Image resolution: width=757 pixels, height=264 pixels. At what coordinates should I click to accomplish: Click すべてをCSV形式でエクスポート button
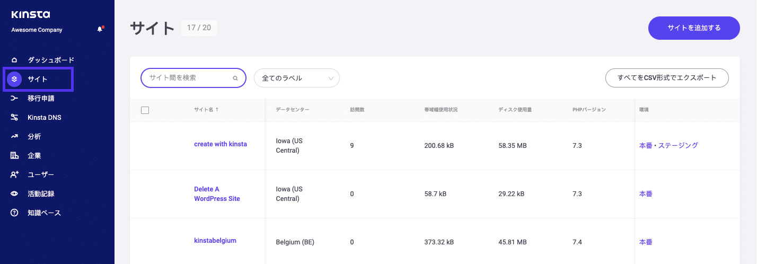click(x=666, y=77)
